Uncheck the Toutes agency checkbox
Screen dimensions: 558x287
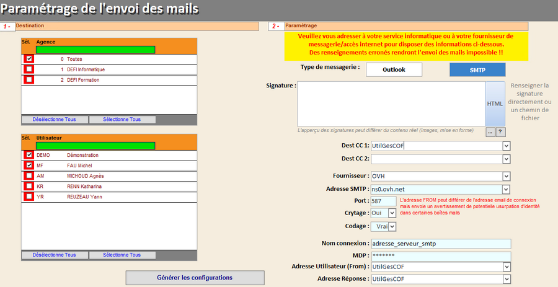(x=29, y=59)
